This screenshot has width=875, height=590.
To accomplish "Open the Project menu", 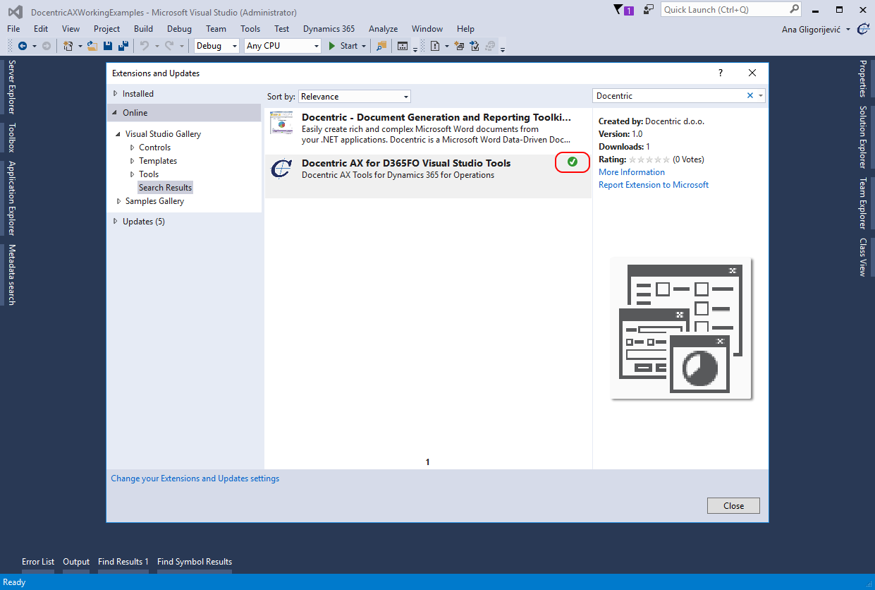I will (106, 29).
